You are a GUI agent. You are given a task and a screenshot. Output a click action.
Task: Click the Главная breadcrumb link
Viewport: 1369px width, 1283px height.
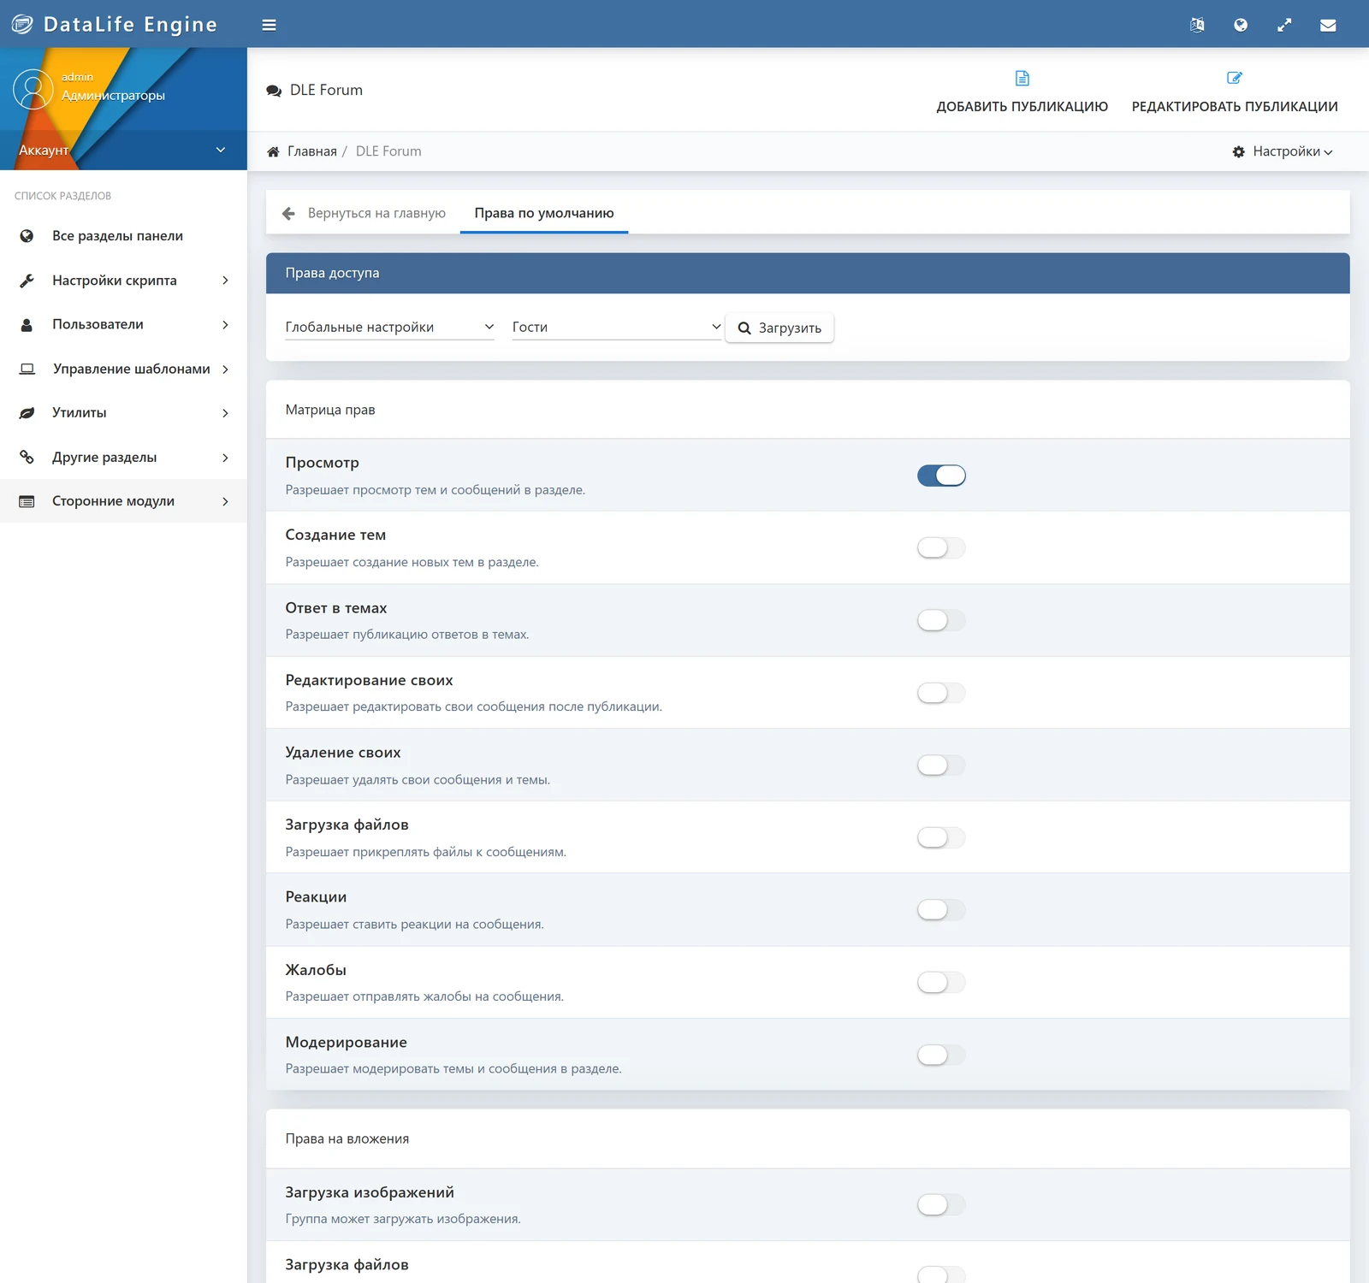pyautogui.click(x=311, y=151)
